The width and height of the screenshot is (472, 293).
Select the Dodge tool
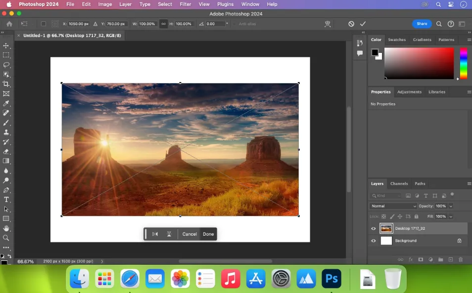click(x=6, y=180)
